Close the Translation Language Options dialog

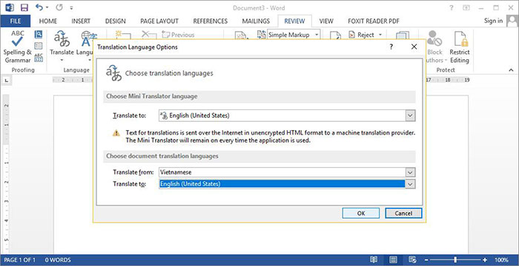click(414, 47)
